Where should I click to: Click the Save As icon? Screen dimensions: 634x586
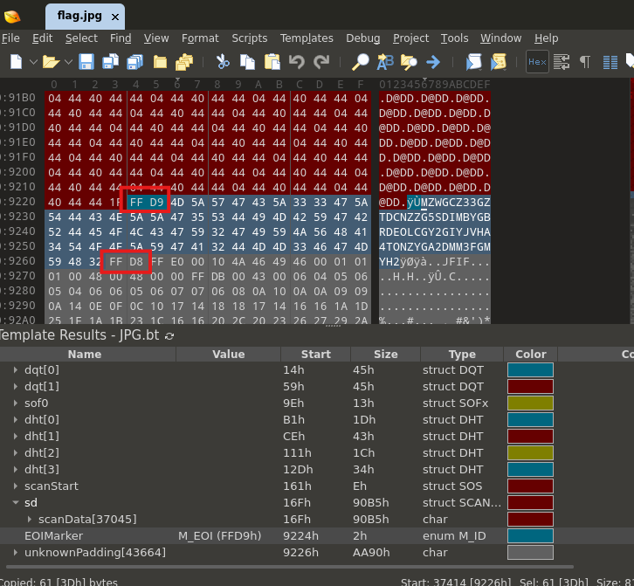[x=110, y=62]
